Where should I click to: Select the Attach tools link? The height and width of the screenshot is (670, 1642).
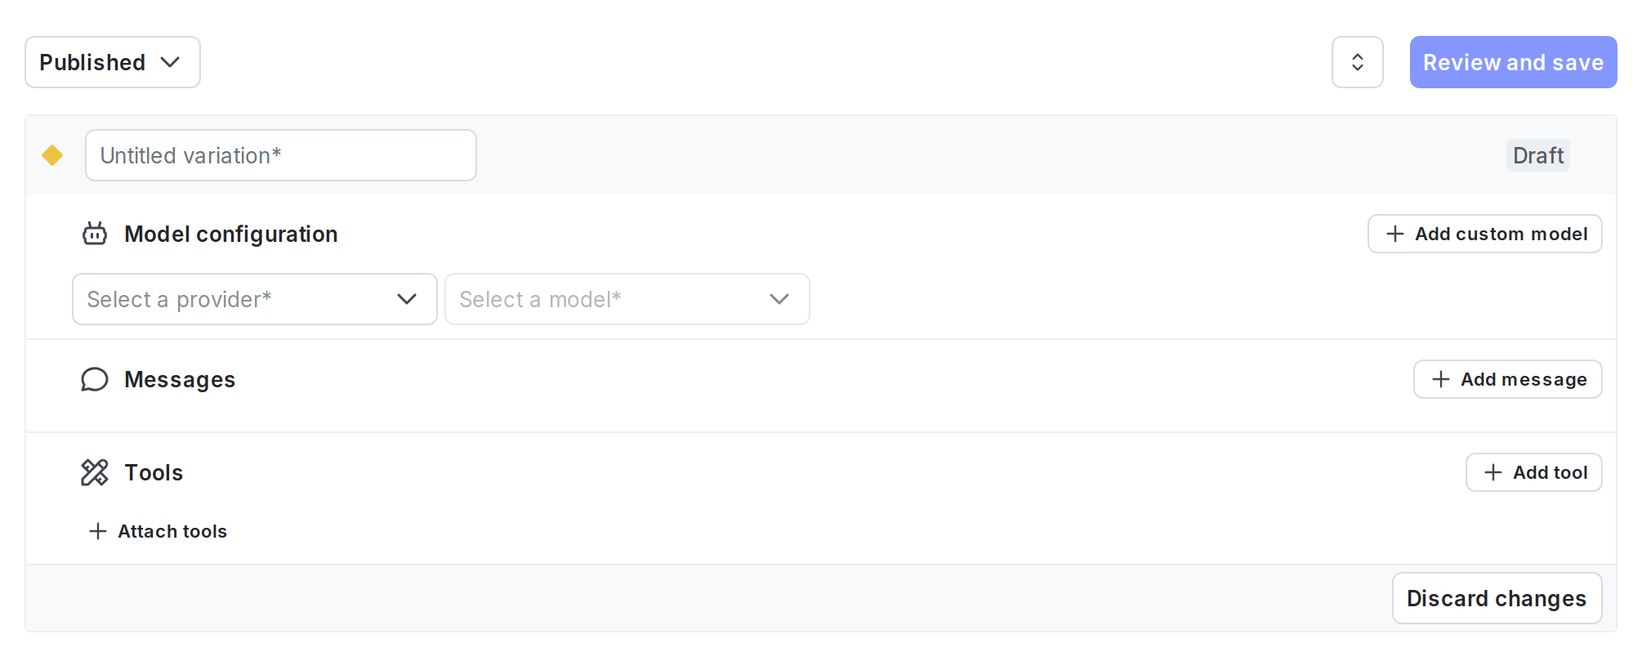[172, 531]
